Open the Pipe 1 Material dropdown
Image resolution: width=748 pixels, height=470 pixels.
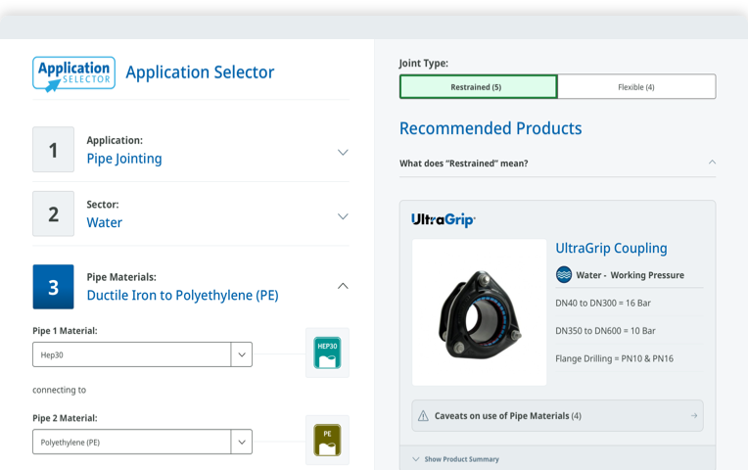242,354
